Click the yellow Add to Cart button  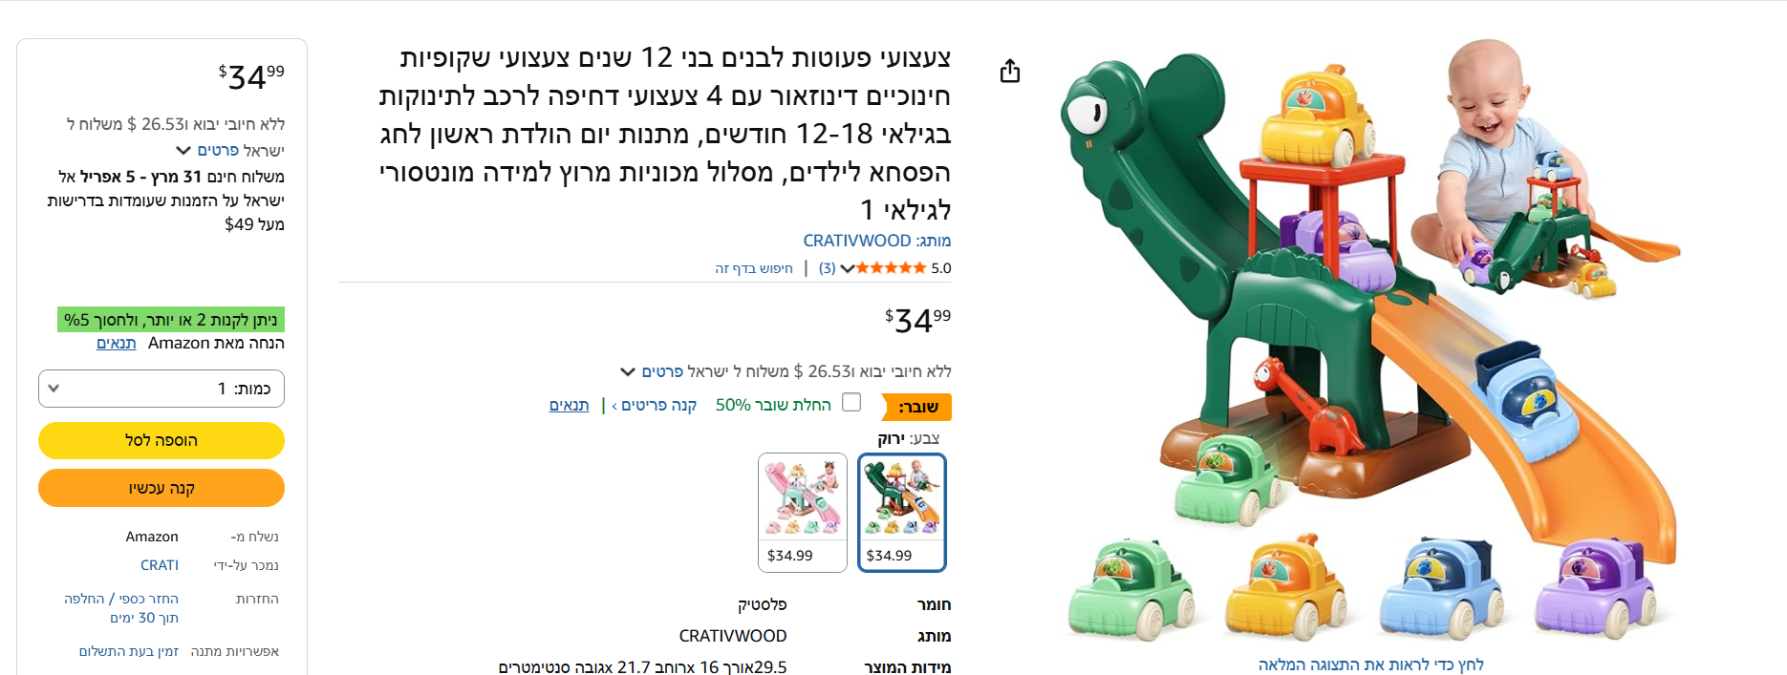[x=161, y=440]
